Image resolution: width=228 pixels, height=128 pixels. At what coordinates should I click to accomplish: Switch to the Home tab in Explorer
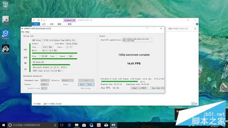tap(44, 24)
